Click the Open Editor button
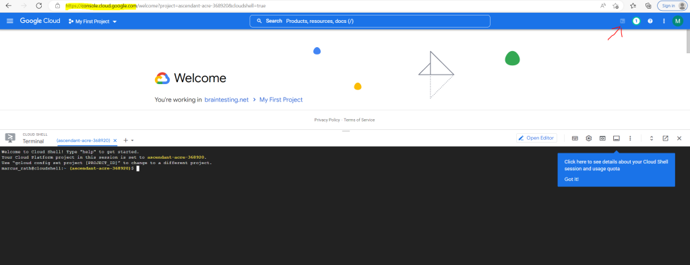 tap(536, 138)
